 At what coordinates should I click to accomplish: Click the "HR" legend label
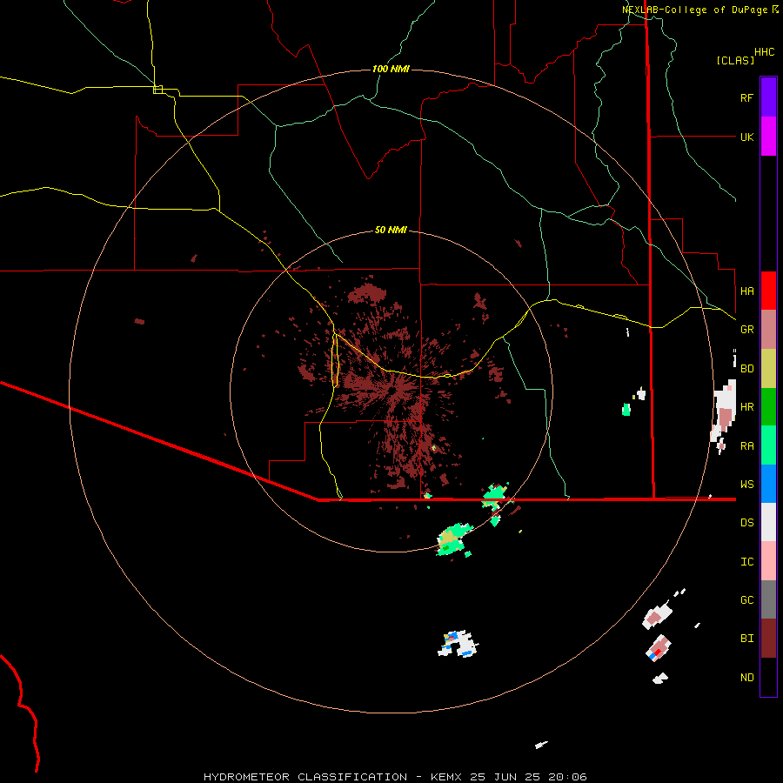(x=746, y=407)
